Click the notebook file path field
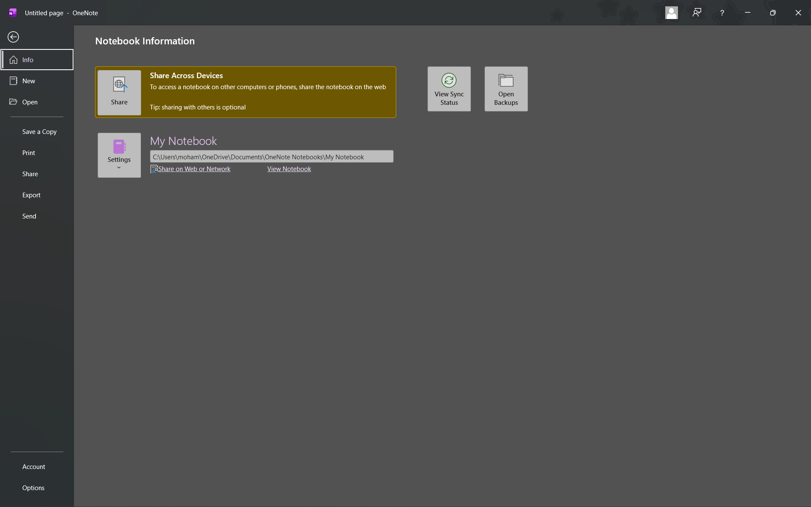Image resolution: width=811 pixels, height=507 pixels. 272,157
